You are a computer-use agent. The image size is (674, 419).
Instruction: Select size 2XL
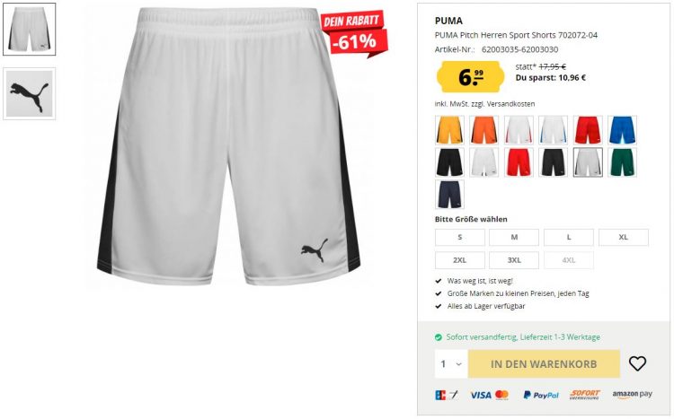pyautogui.click(x=459, y=260)
